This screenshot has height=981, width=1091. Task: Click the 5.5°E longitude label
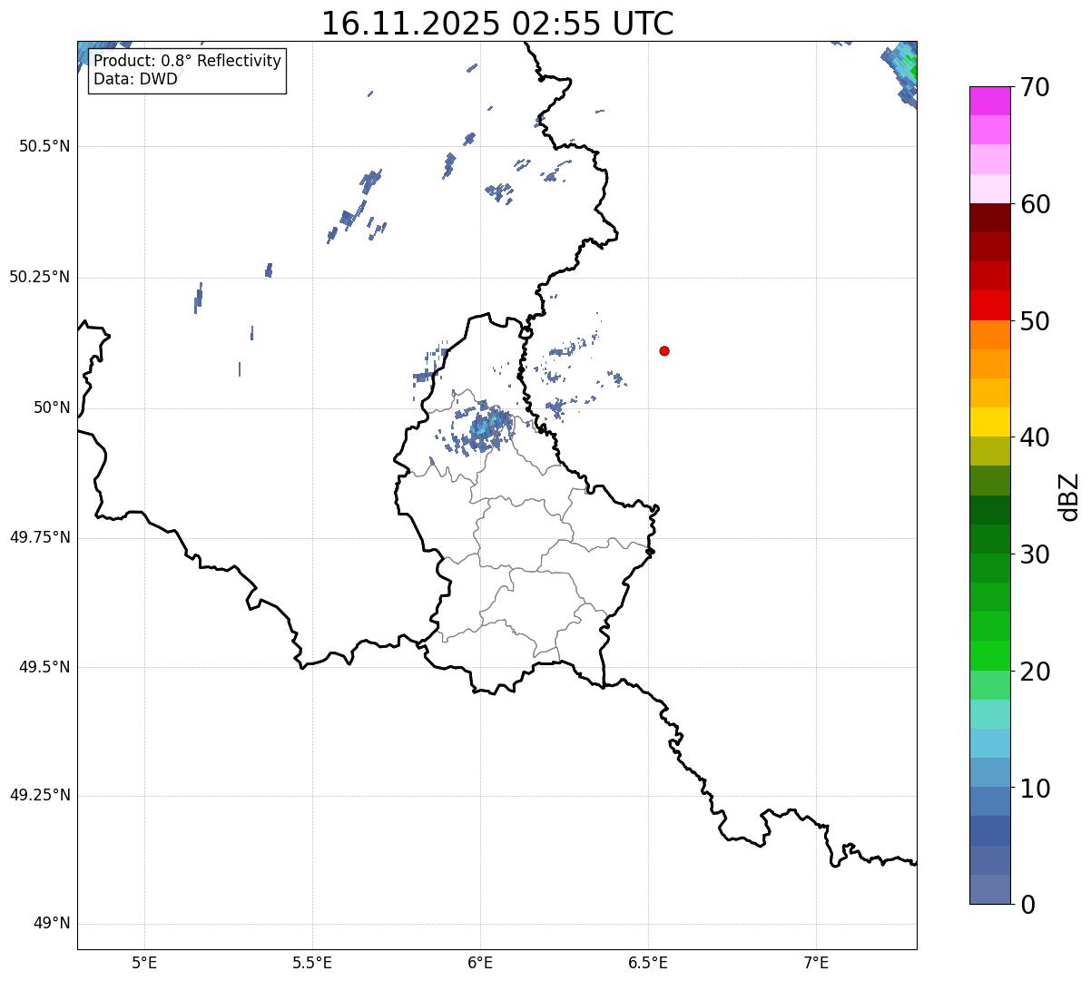[312, 962]
